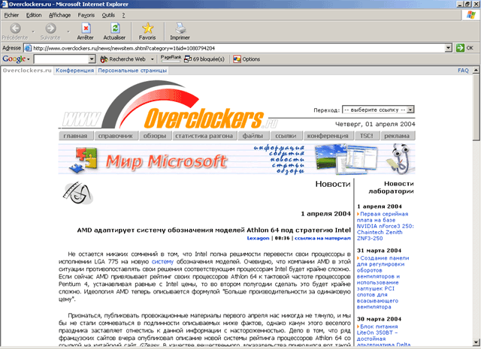The width and height of the screenshot is (481, 349).
Task: Open the Google logo menu arrow
Action: point(29,59)
